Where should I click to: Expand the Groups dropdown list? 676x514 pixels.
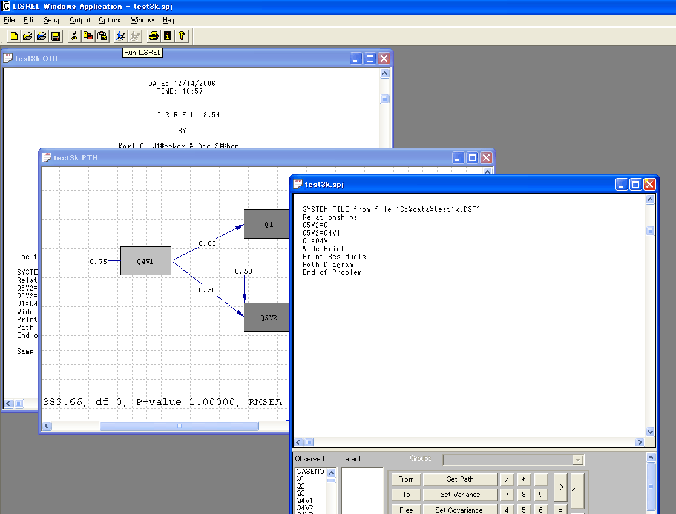(578, 460)
